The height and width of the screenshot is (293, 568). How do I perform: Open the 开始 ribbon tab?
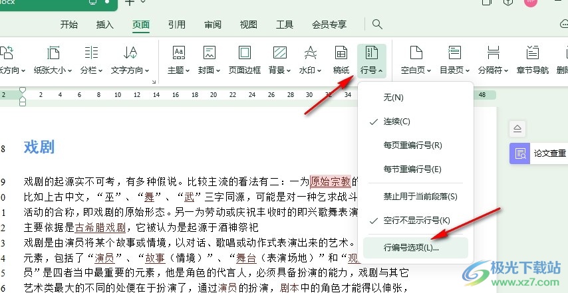pyautogui.click(x=69, y=25)
